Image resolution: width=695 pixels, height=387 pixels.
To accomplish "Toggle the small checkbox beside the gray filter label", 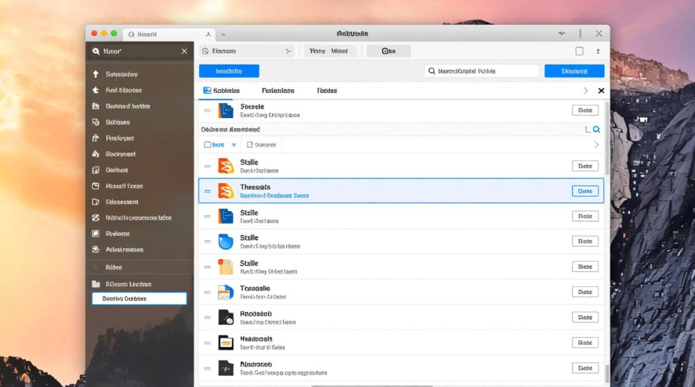I will point(250,145).
